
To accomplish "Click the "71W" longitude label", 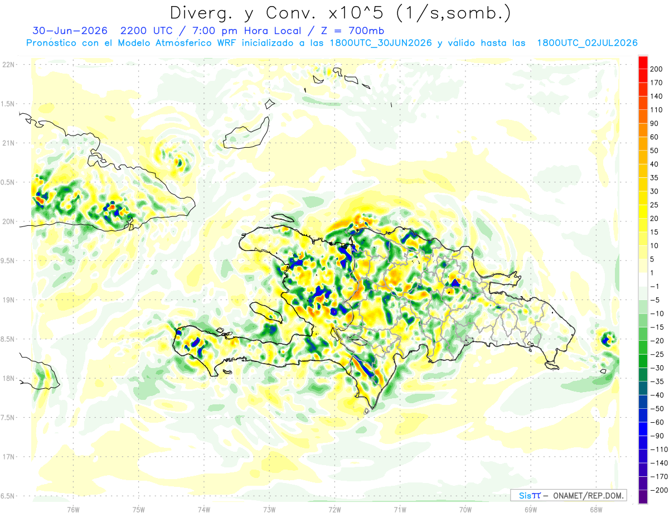I will (x=400, y=510).
